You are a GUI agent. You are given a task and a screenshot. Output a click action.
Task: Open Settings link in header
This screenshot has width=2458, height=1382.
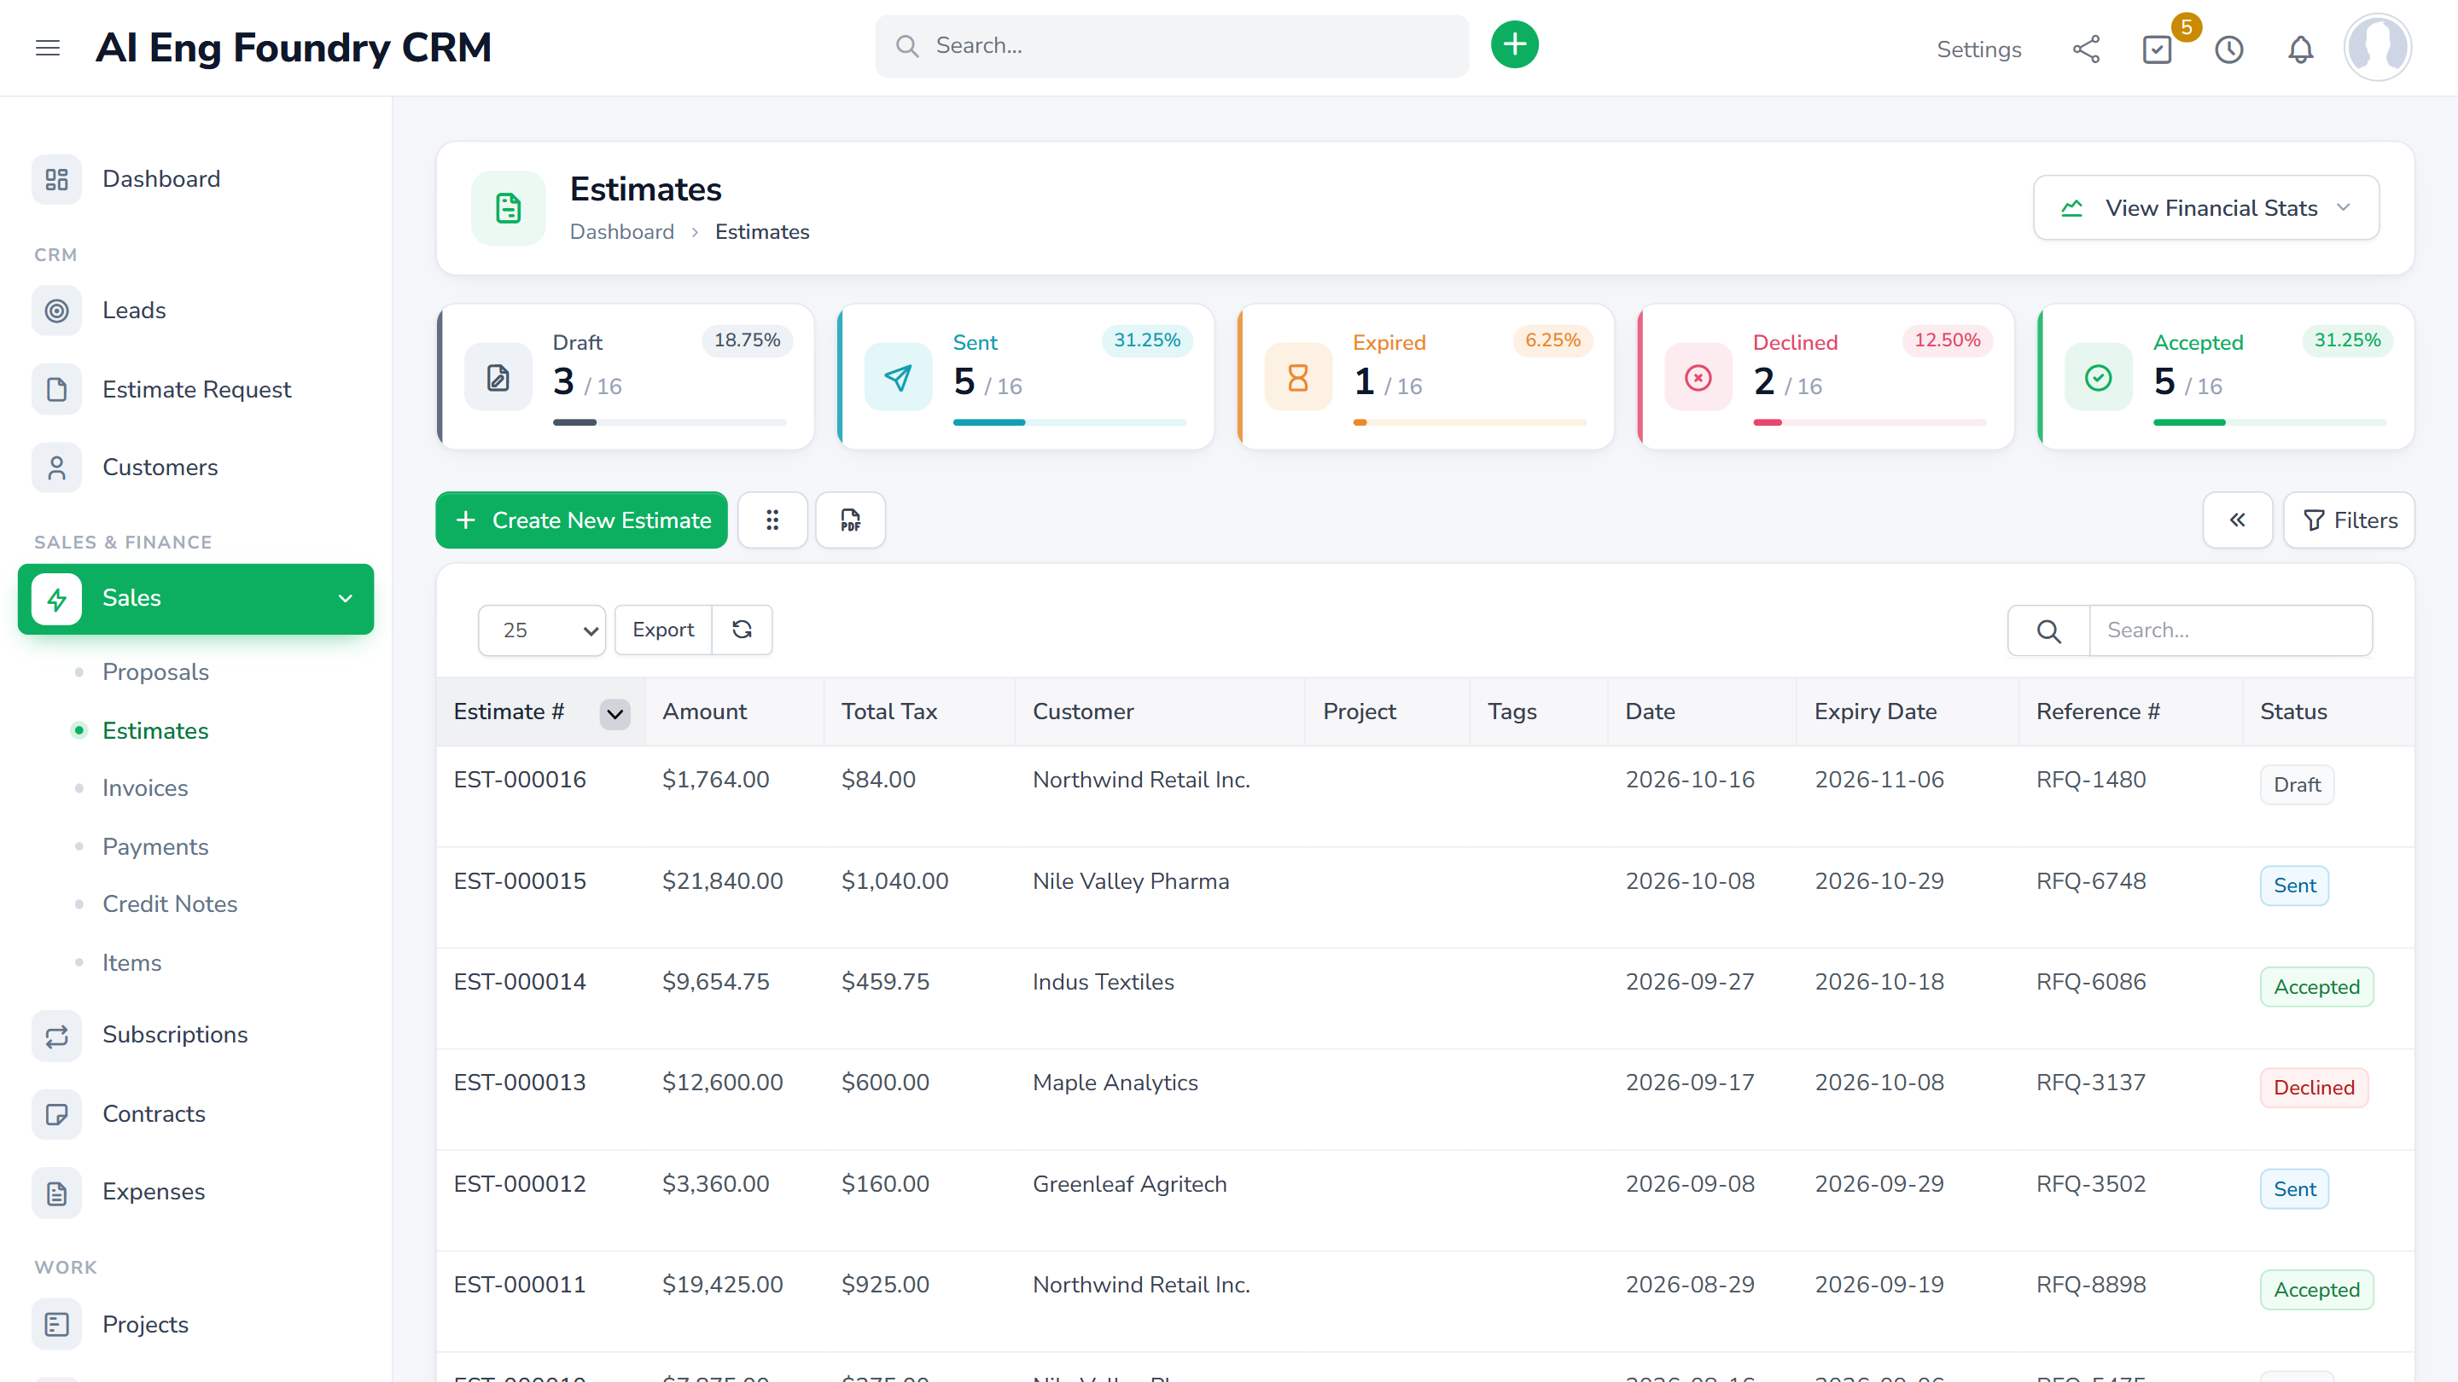(x=1978, y=49)
